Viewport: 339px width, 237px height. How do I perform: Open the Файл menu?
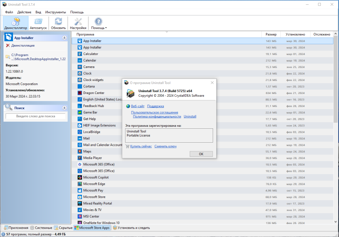(x=9, y=12)
